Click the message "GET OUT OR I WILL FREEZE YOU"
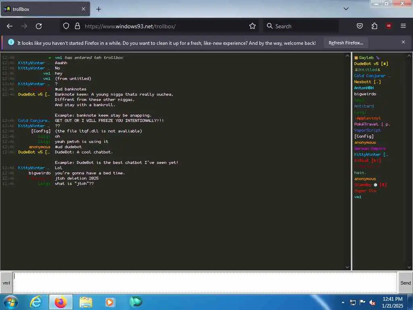Screen dimensions: 413x310 (x=109, y=120)
